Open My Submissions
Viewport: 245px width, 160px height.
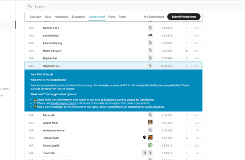(154, 16)
